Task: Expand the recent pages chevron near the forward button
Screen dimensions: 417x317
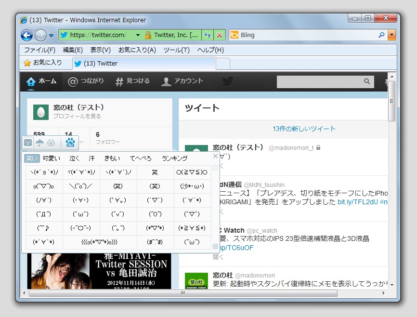Action: pos(52,35)
